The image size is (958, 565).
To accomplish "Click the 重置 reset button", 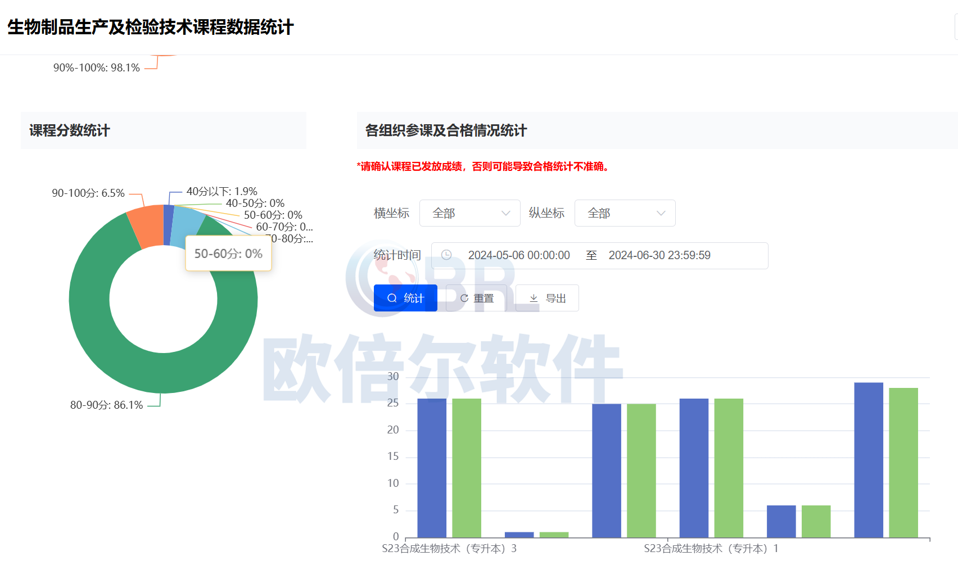I will coord(476,298).
